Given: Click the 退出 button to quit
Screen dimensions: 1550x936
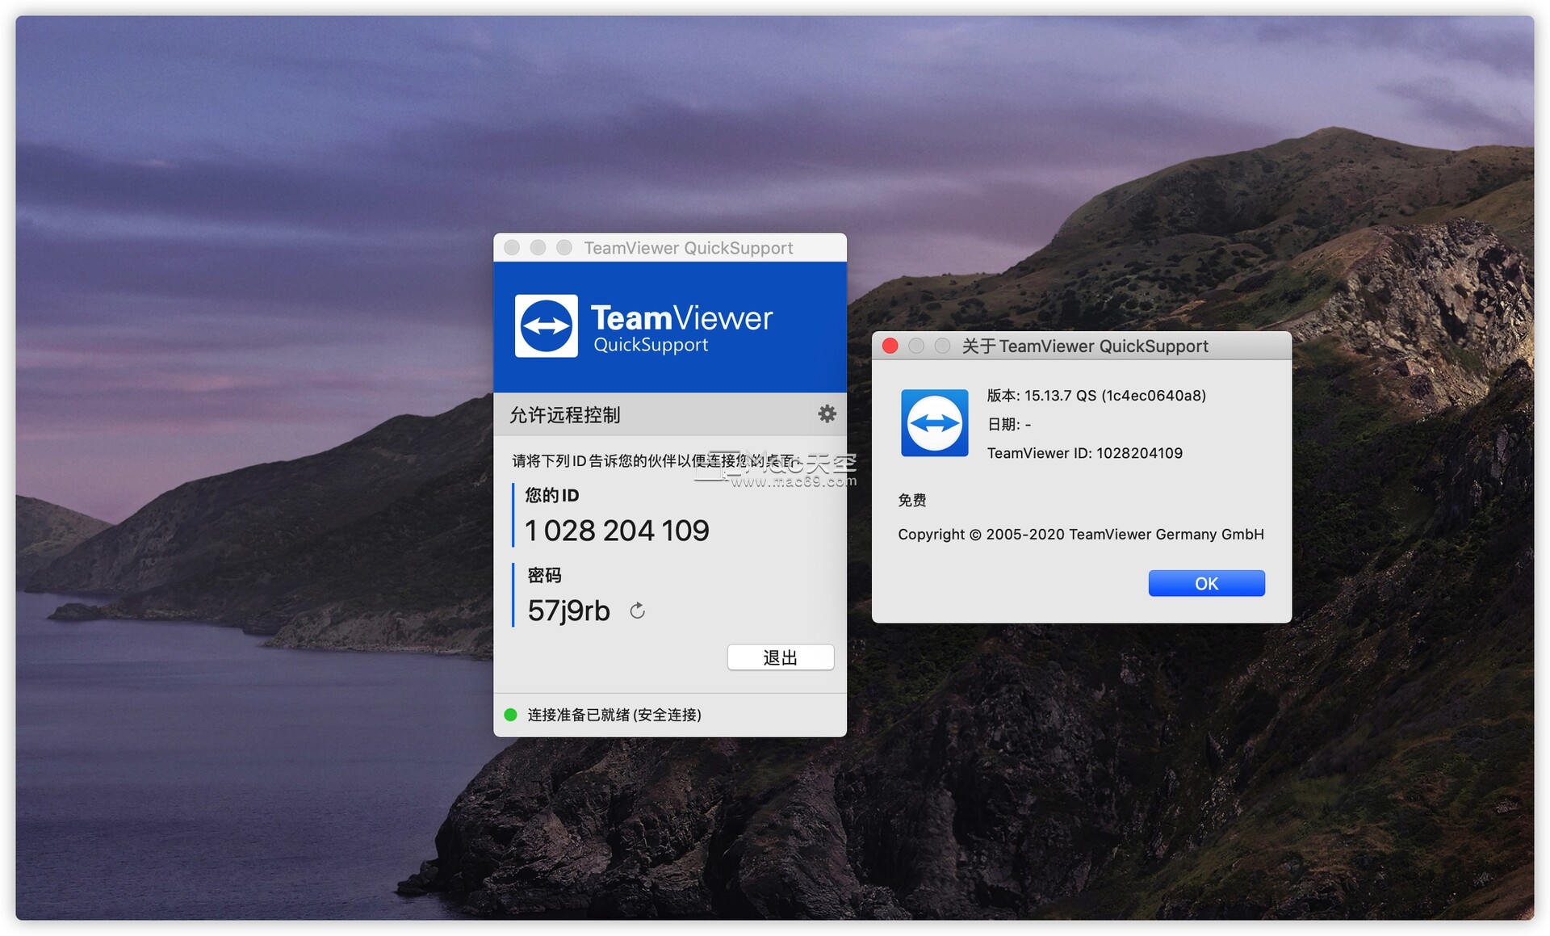Looking at the screenshot, I should 781,657.
